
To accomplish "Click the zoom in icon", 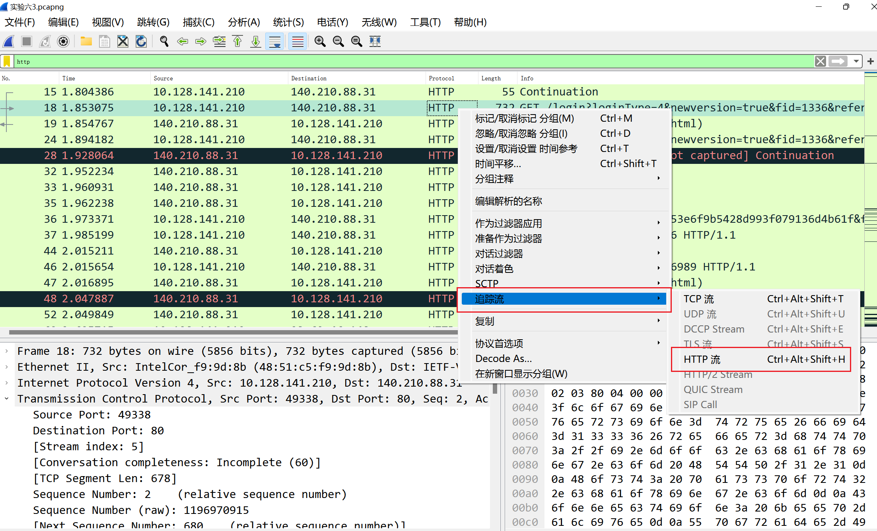I will pos(320,41).
